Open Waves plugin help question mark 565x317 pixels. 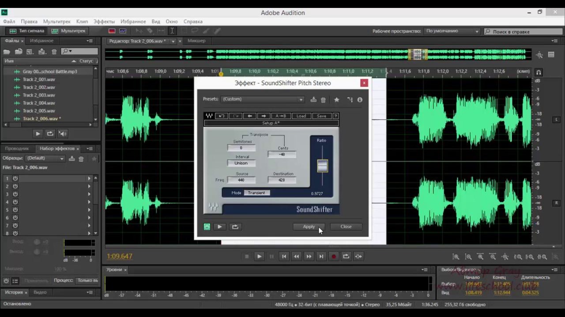[x=335, y=116]
